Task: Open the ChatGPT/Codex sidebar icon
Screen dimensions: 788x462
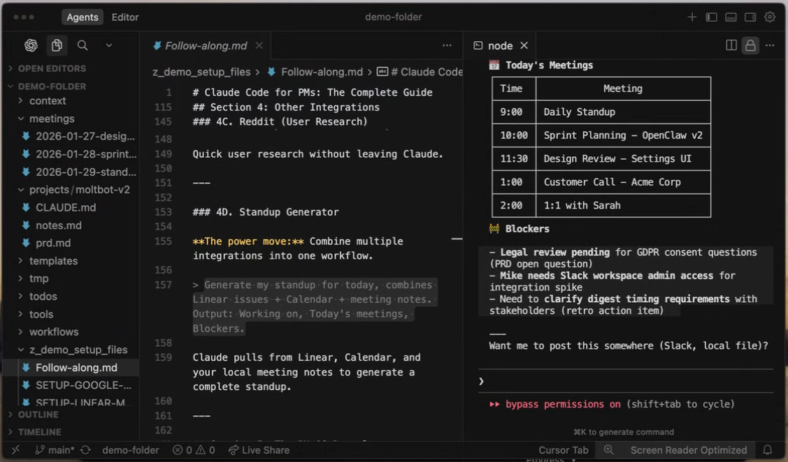Action: point(31,45)
